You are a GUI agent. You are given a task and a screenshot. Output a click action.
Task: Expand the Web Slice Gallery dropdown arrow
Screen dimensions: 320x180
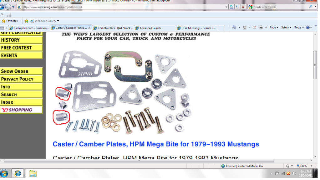click(x=58, y=21)
